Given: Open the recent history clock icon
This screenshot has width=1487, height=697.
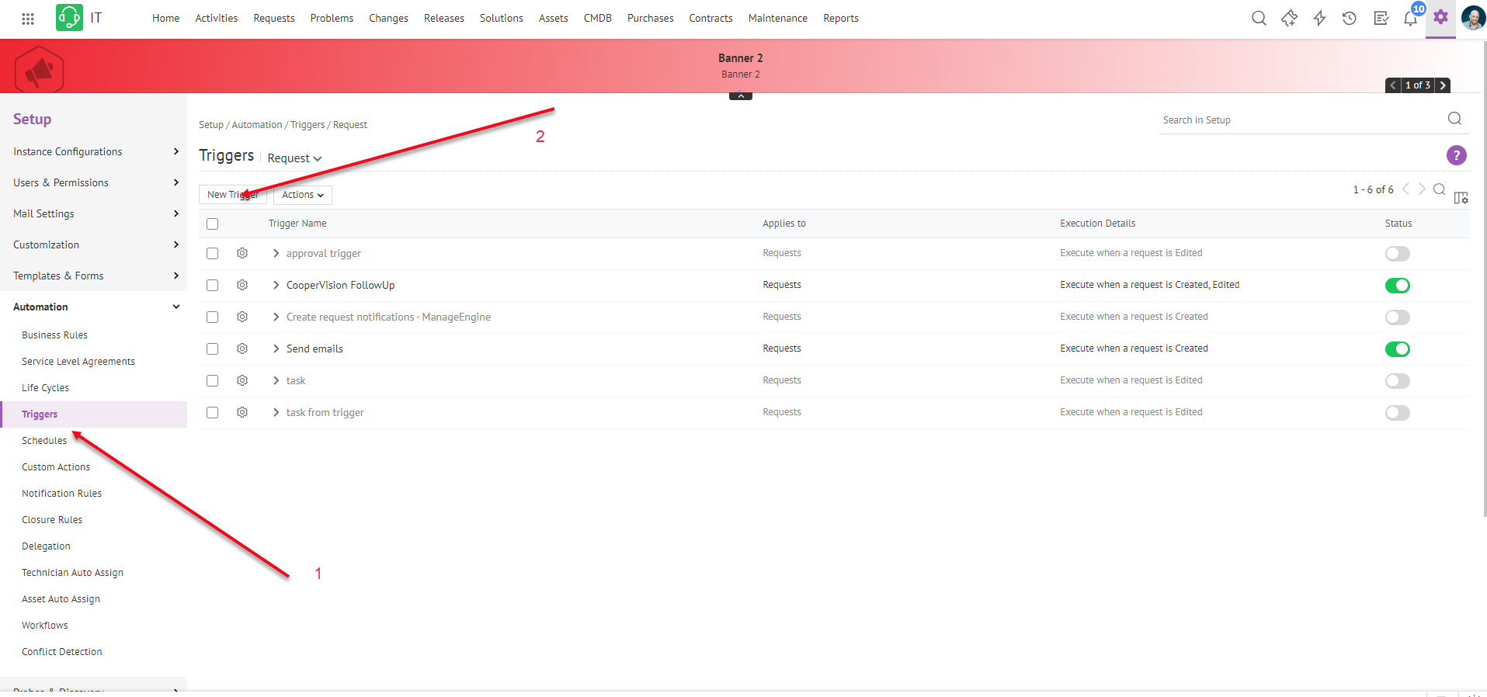Looking at the screenshot, I should (x=1350, y=19).
